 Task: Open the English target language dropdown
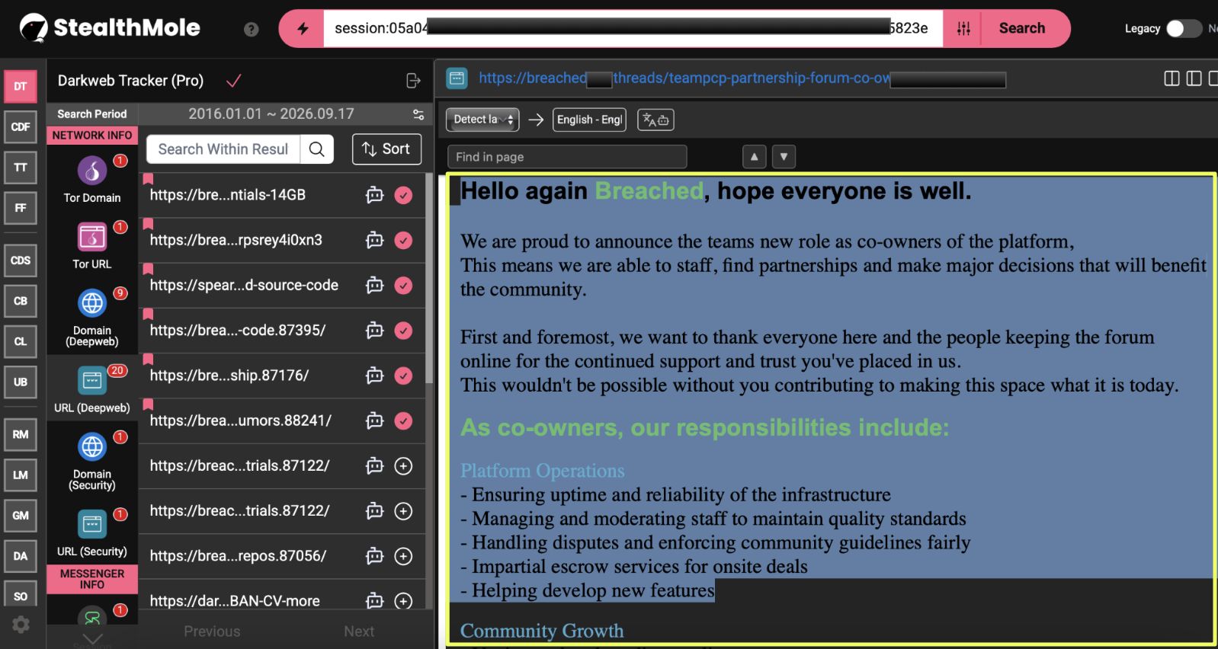pos(590,120)
